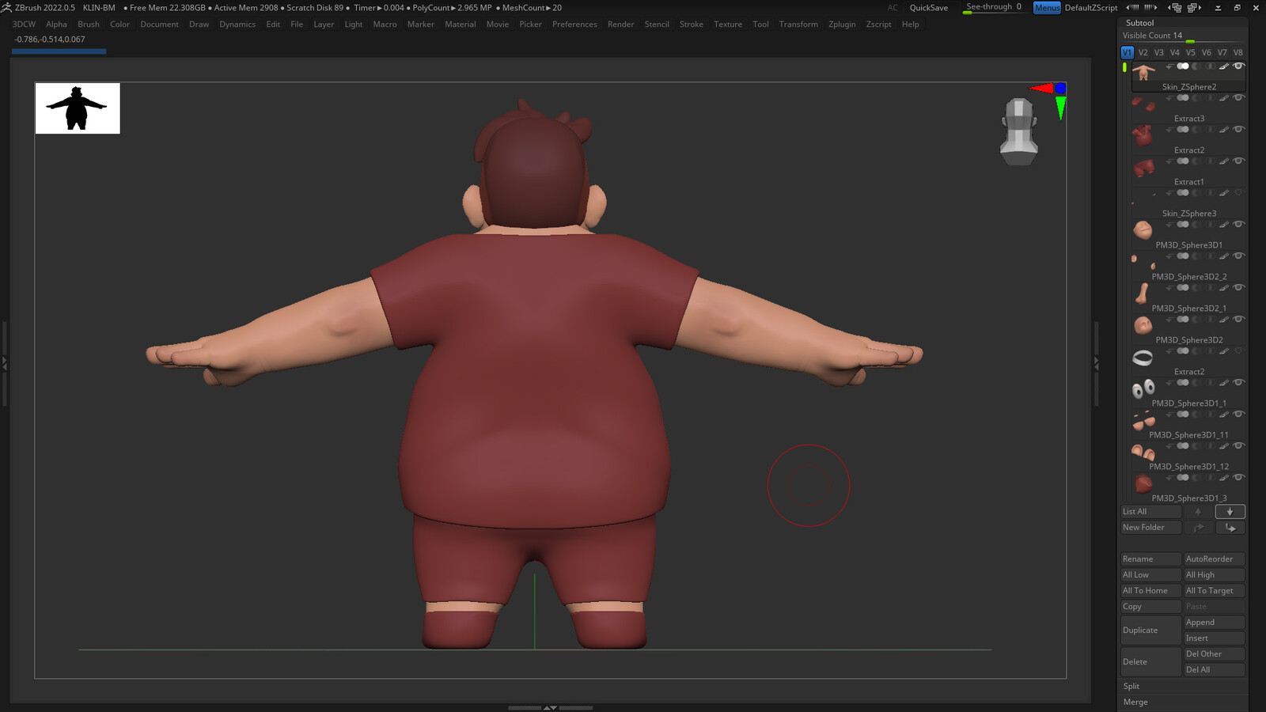Click the Visible Count slider

(1183, 36)
